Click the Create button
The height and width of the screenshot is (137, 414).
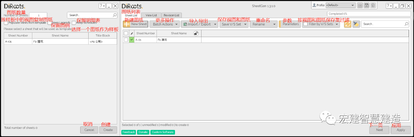tap(108, 130)
